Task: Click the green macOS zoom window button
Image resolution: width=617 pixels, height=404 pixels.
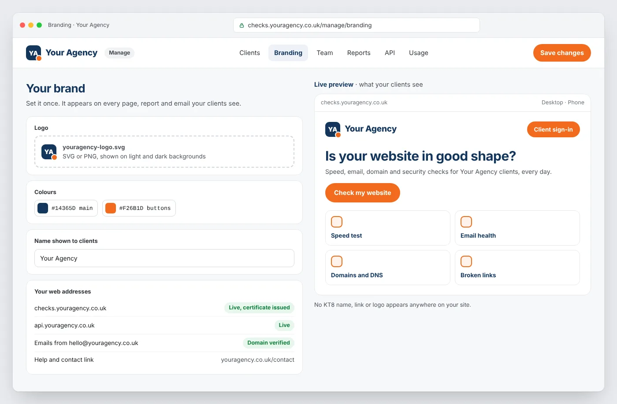Action: tap(39, 25)
